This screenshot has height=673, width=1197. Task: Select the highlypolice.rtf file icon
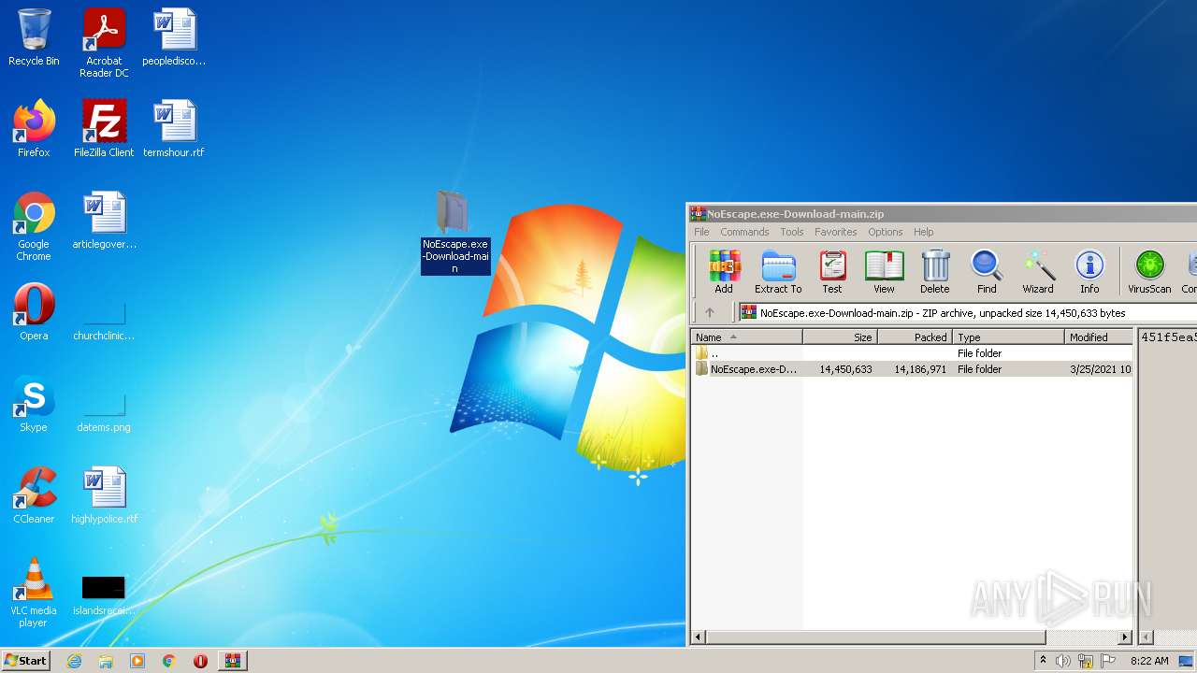tap(104, 495)
